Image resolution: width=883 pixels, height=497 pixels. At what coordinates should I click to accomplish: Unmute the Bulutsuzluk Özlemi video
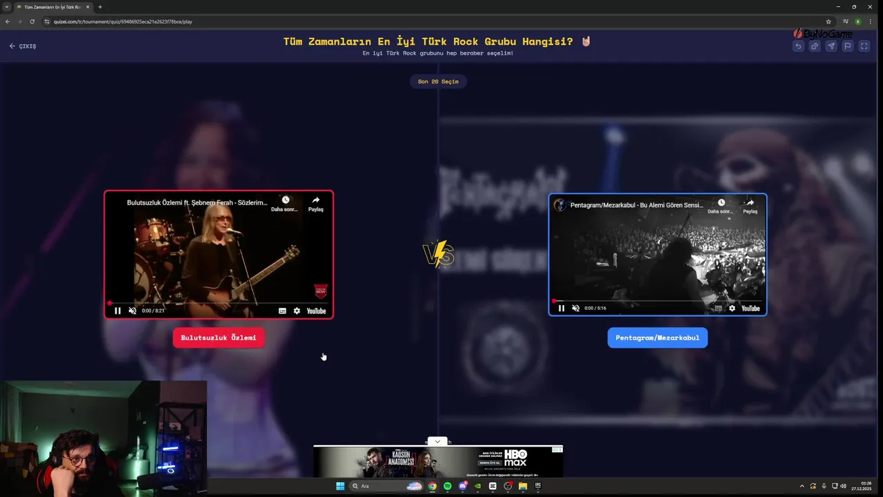coord(132,311)
